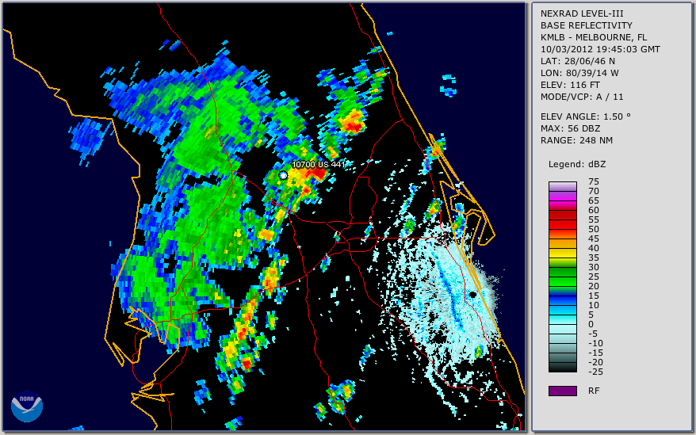Select the BASE REFLECTIVITY text line
The height and width of the screenshot is (435, 696).
pyautogui.click(x=586, y=25)
